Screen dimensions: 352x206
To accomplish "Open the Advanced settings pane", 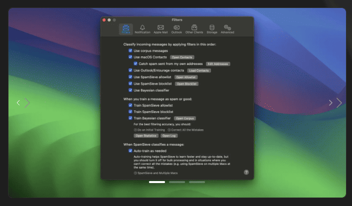I will [x=227, y=29].
